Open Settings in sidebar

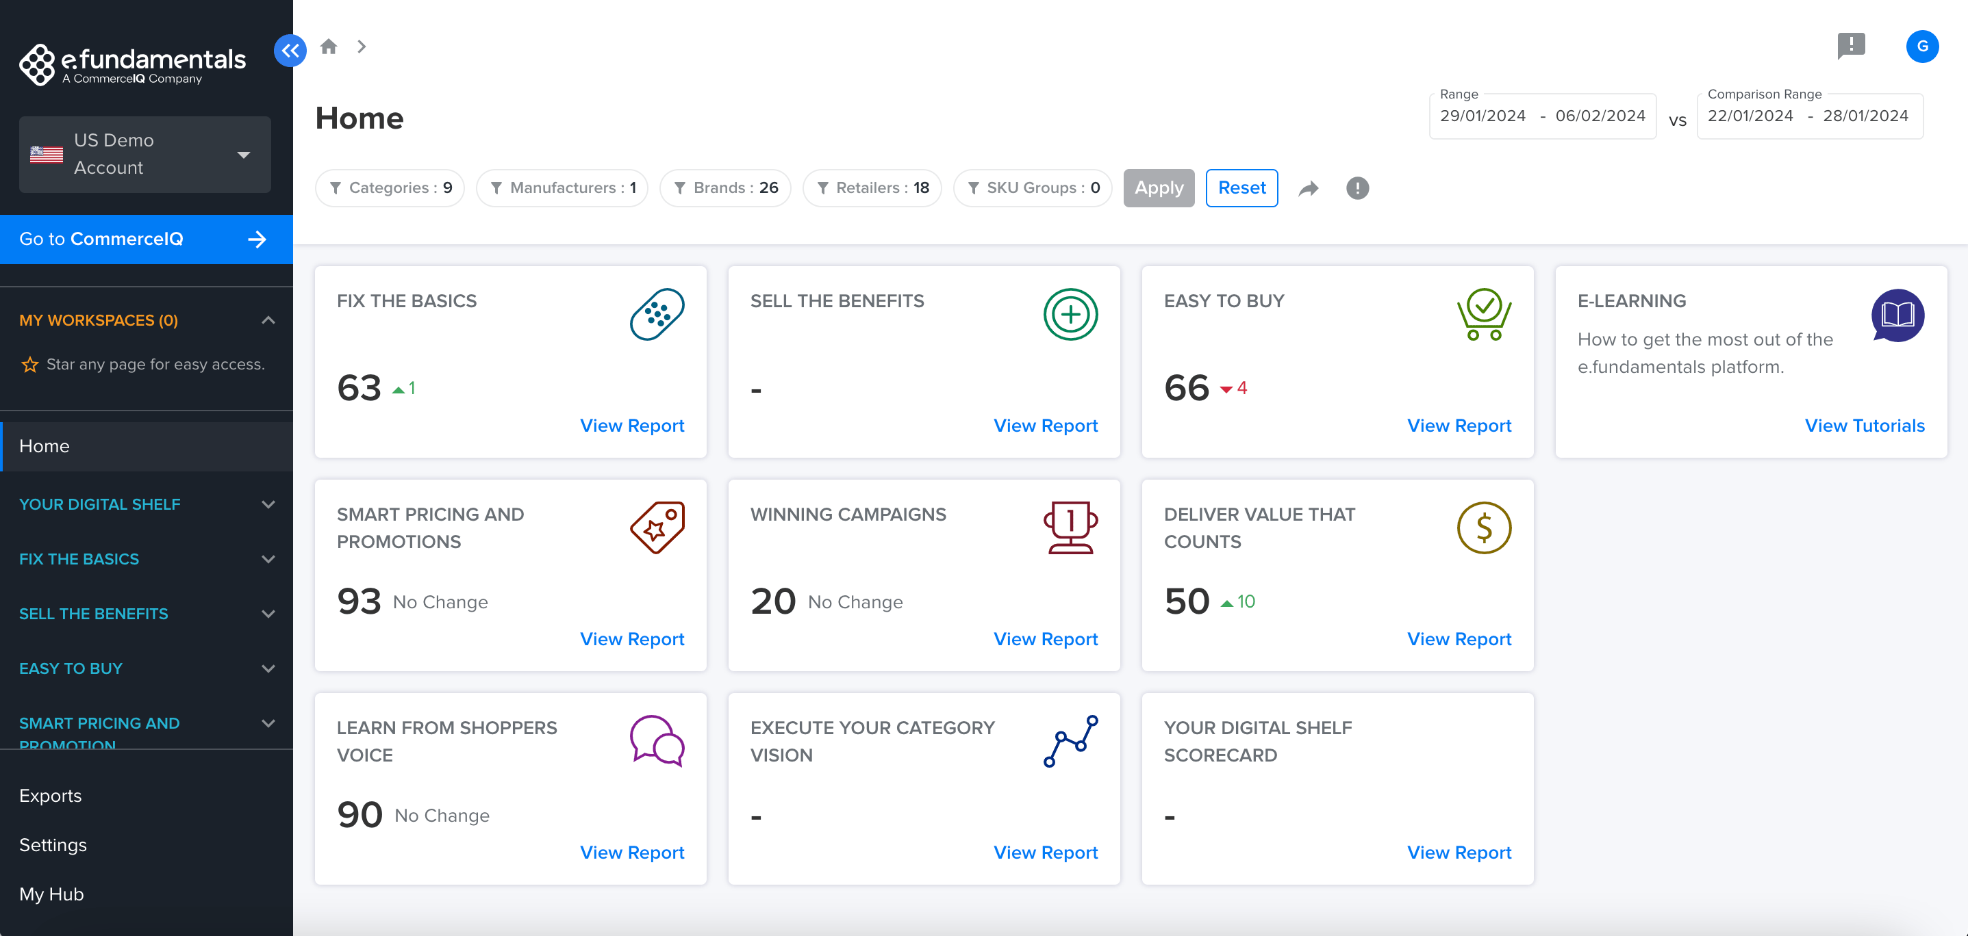click(x=53, y=844)
